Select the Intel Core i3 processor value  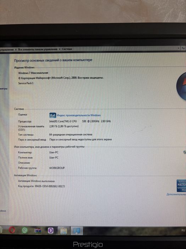pyautogui.click(x=80, y=121)
